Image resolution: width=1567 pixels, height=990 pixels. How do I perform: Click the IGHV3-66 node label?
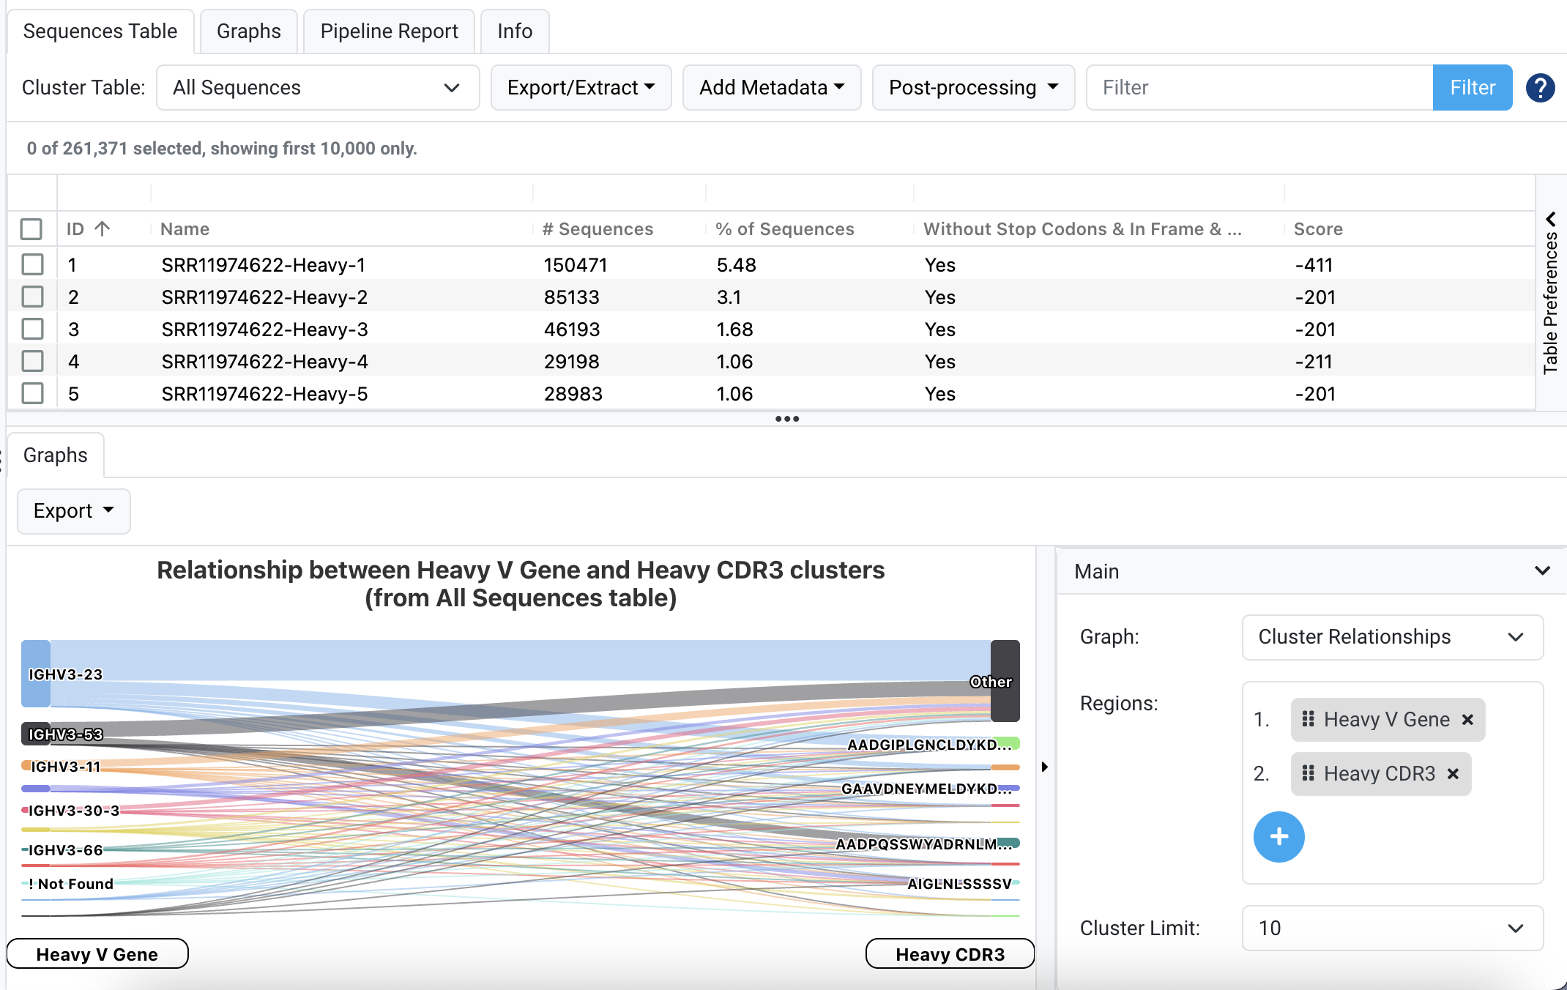point(66,850)
